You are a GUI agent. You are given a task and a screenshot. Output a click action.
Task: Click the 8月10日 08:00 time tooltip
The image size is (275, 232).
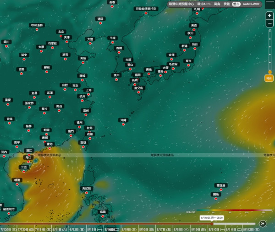[212, 218]
